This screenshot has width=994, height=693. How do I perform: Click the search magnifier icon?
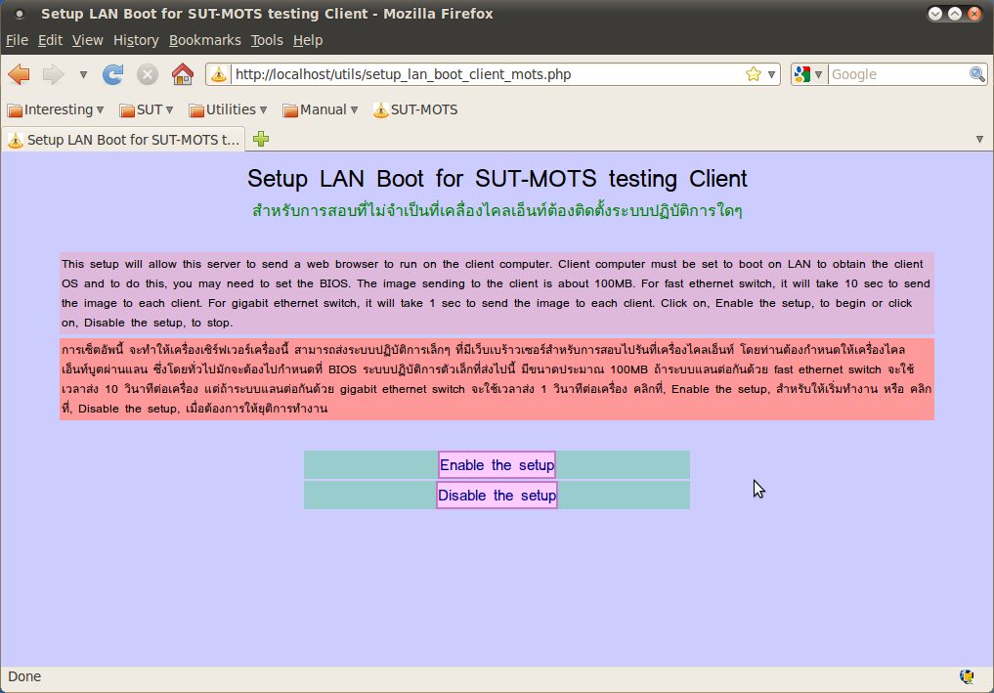(976, 74)
